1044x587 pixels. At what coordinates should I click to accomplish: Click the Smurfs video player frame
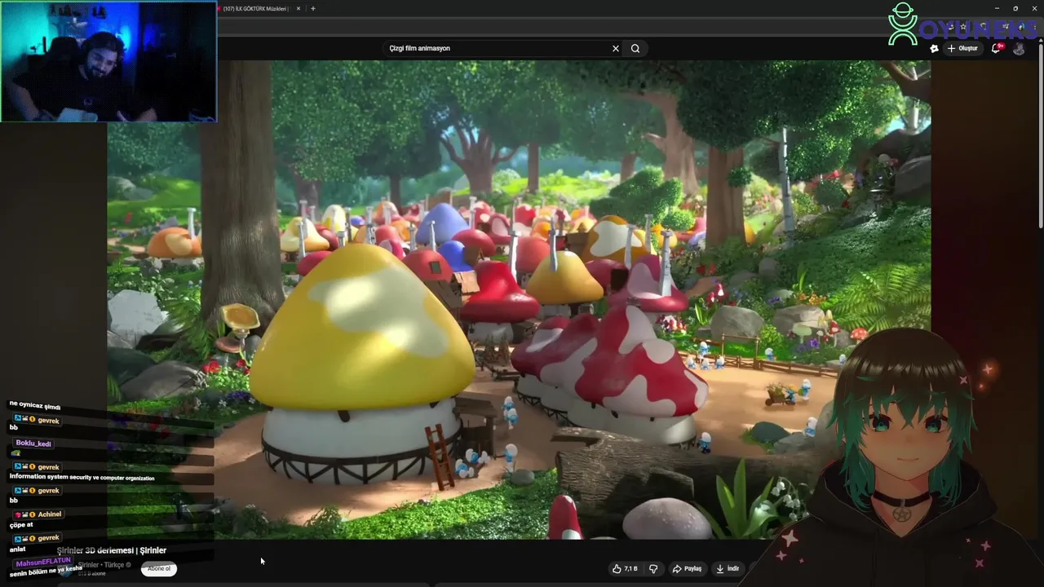click(x=519, y=299)
